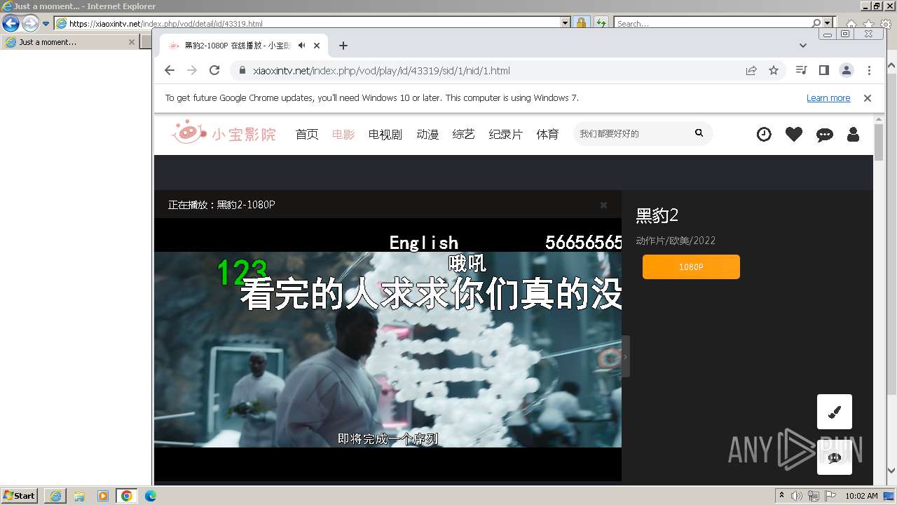Open the 综艺 nav item
This screenshot has height=505, width=897.
click(464, 134)
